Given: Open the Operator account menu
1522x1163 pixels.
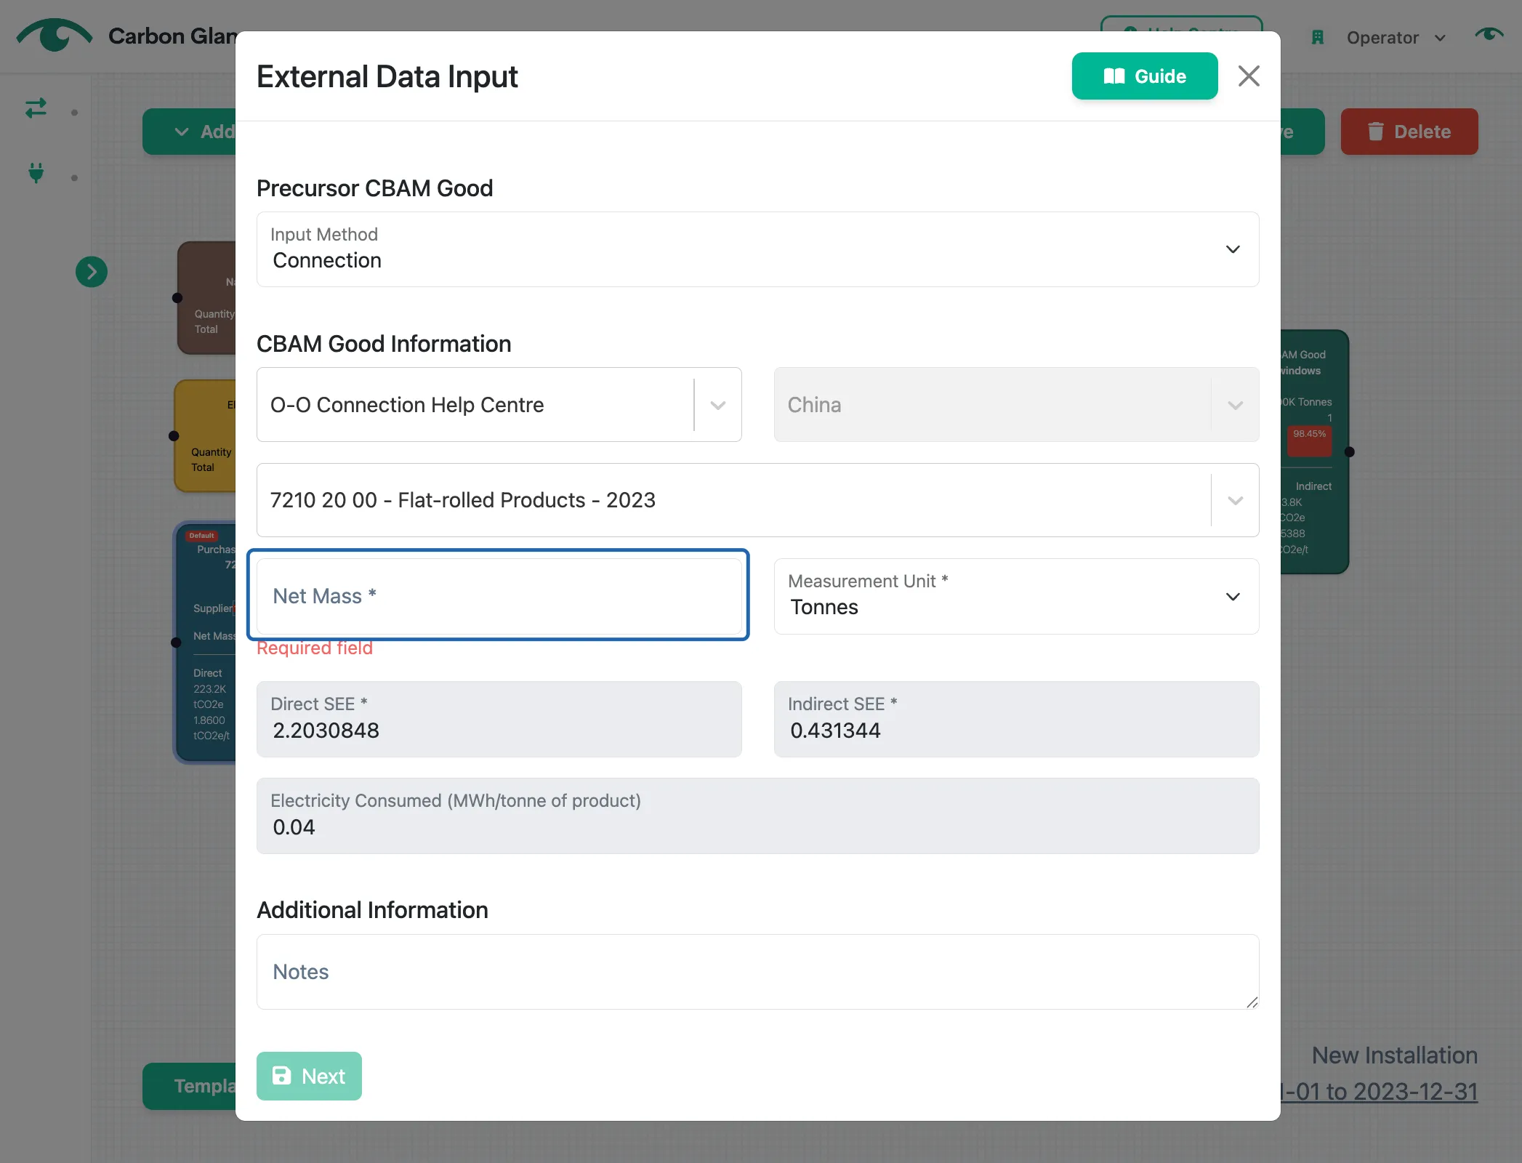Looking at the screenshot, I should [1396, 38].
